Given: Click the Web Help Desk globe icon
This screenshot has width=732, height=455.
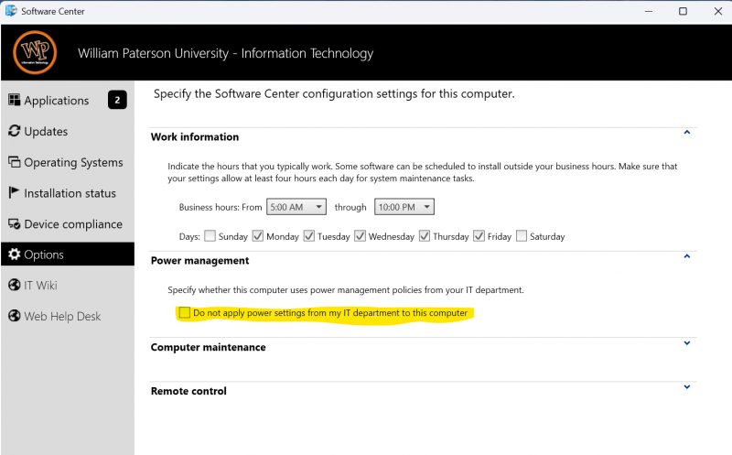Looking at the screenshot, I should pos(15,317).
